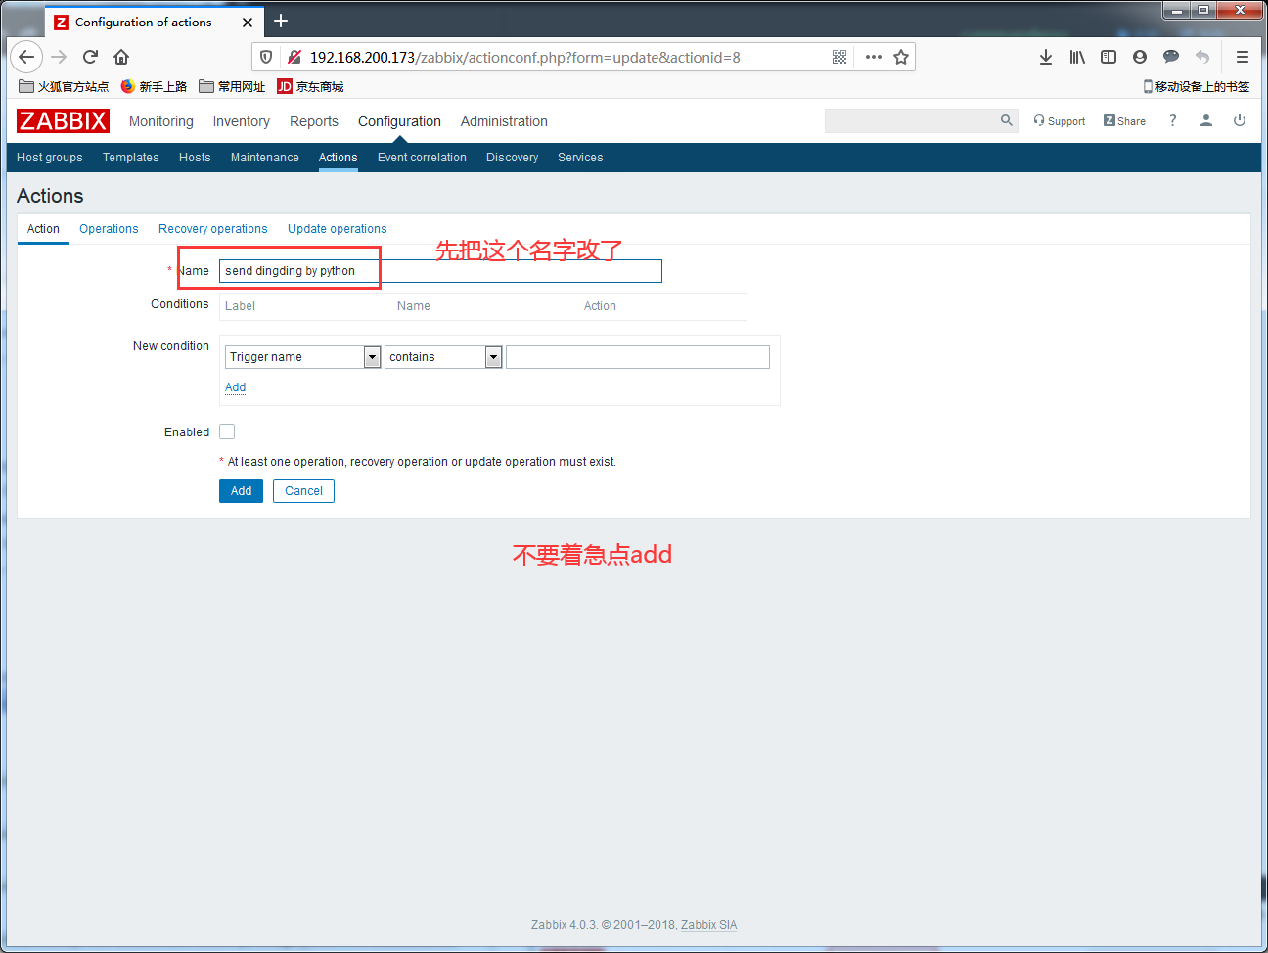Viewport: 1268px width, 953px height.
Task: Go to Templates submenu
Action: coord(131,158)
